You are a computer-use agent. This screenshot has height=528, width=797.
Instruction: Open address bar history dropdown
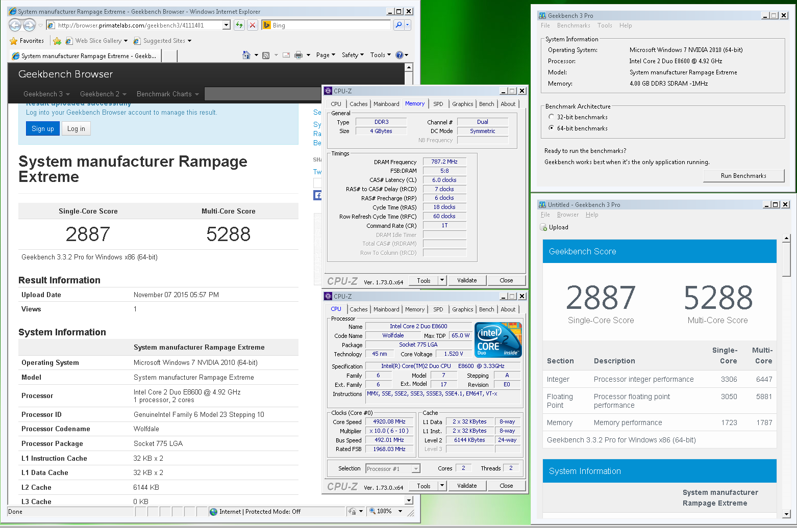pos(227,25)
